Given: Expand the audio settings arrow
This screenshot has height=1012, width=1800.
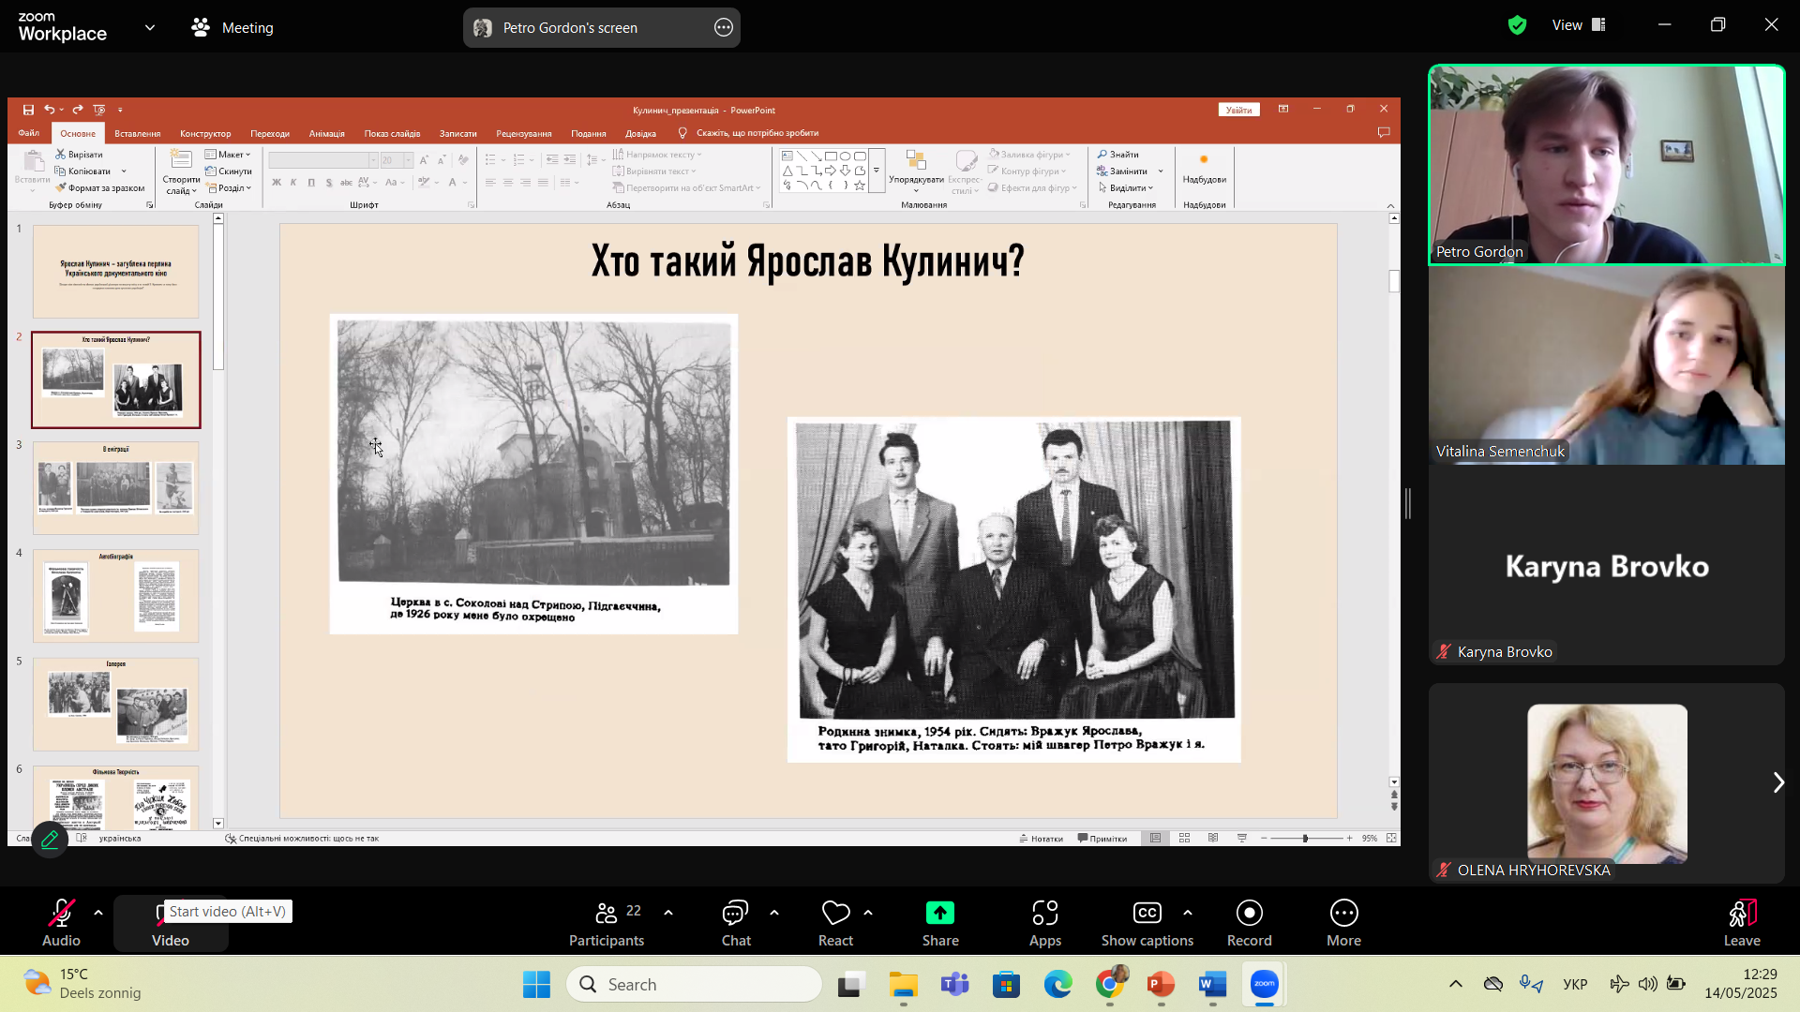Looking at the screenshot, I should pyautogui.click(x=98, y=912).
